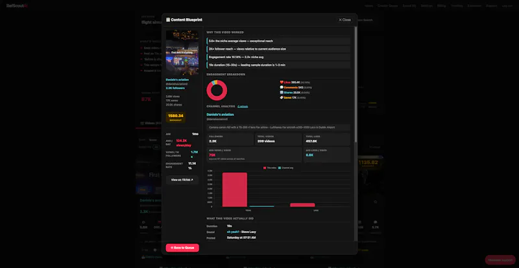
Task: Click the share icon next to Shares
Action: tap(282, 93)
